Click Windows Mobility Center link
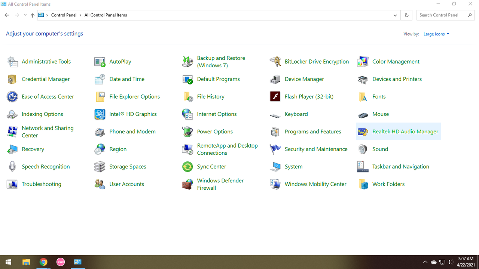The width and height of the screenshot is (479, 269). click(315, 184)
